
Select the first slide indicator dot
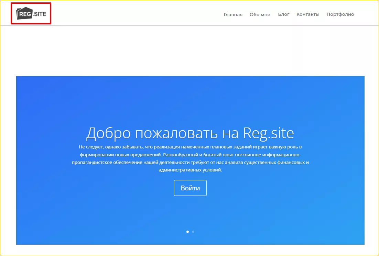(187, 232)
